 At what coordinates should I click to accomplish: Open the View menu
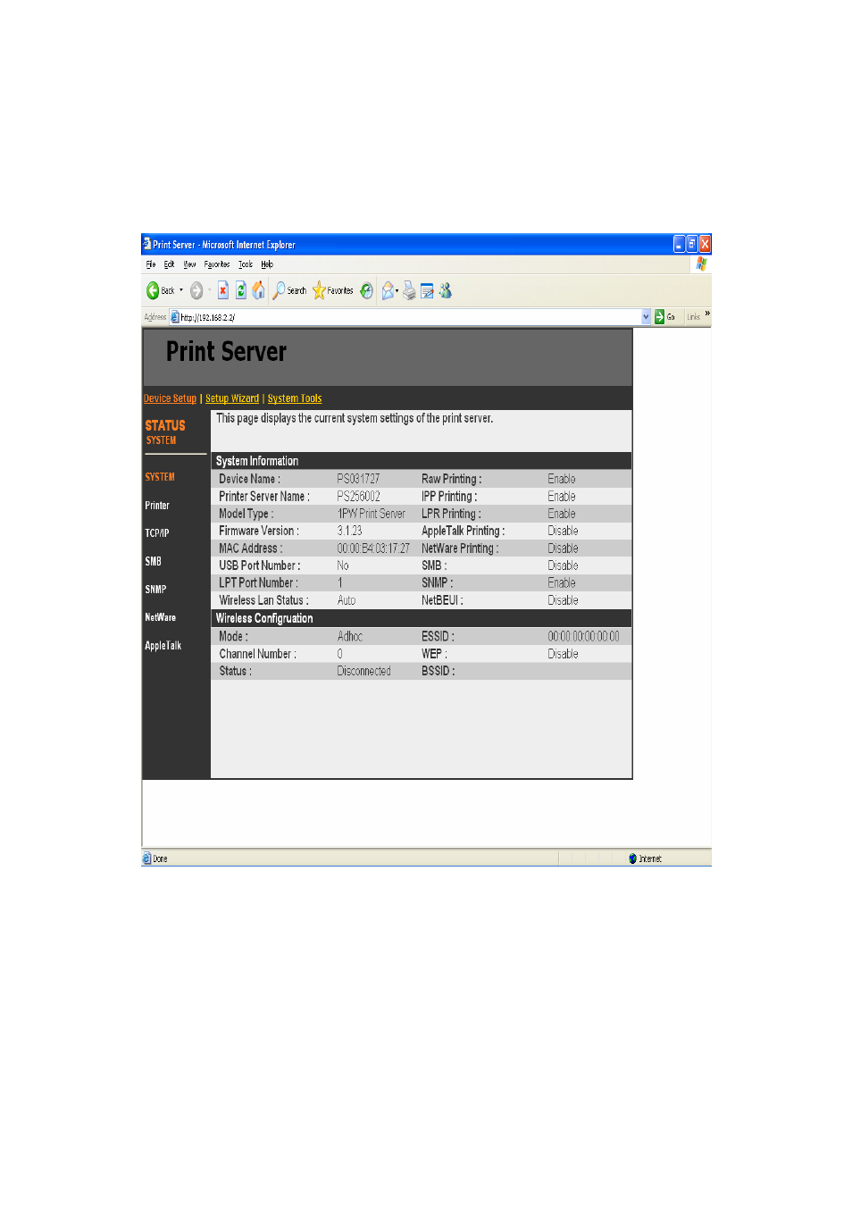pyautogui.click(x=190, y=264)
